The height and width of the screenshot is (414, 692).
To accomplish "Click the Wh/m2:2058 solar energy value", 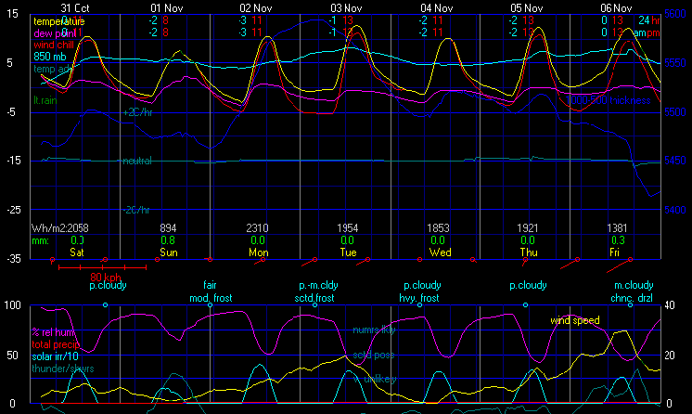I will point(60,228).
